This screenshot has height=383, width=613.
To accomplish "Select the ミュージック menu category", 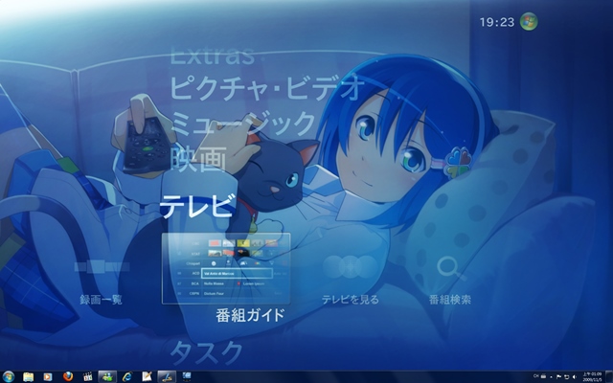I will point(242,124).
